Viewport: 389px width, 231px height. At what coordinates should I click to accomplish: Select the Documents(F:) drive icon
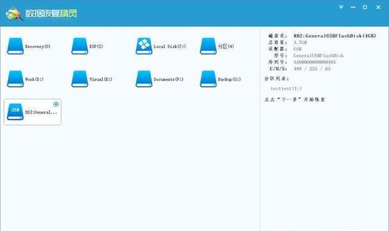(x=144, y=79)
